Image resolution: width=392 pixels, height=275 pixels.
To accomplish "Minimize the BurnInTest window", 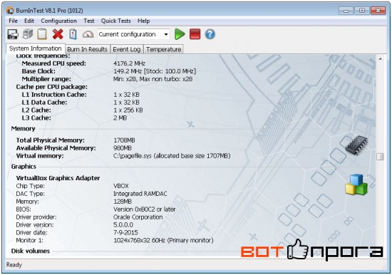I will pyautogui.click(x=346, y=11).
